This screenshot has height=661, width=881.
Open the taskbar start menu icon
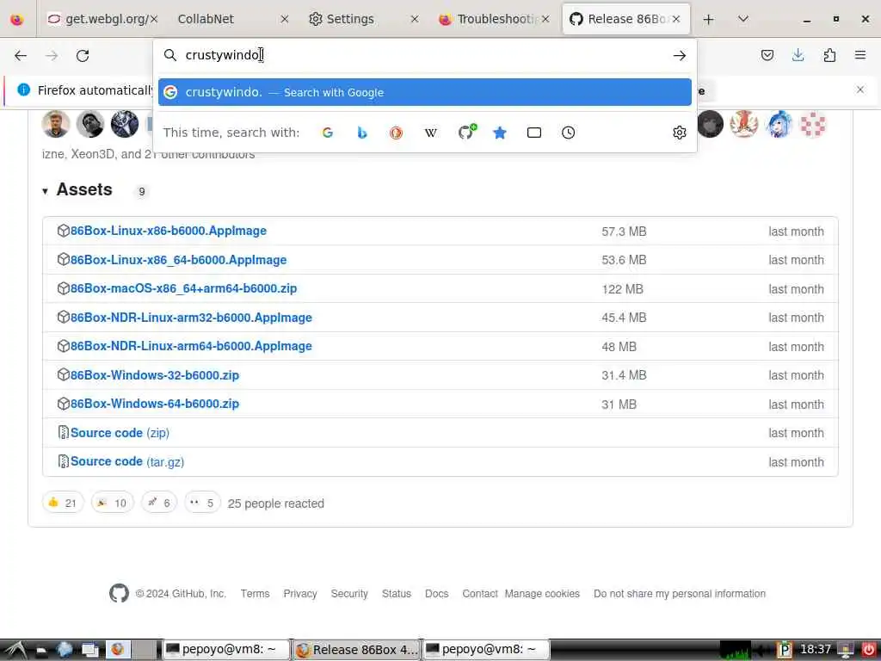pyautogui.click(x=15, y=650)
